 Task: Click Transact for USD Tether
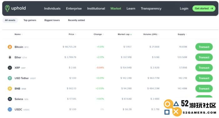(204, 78)
